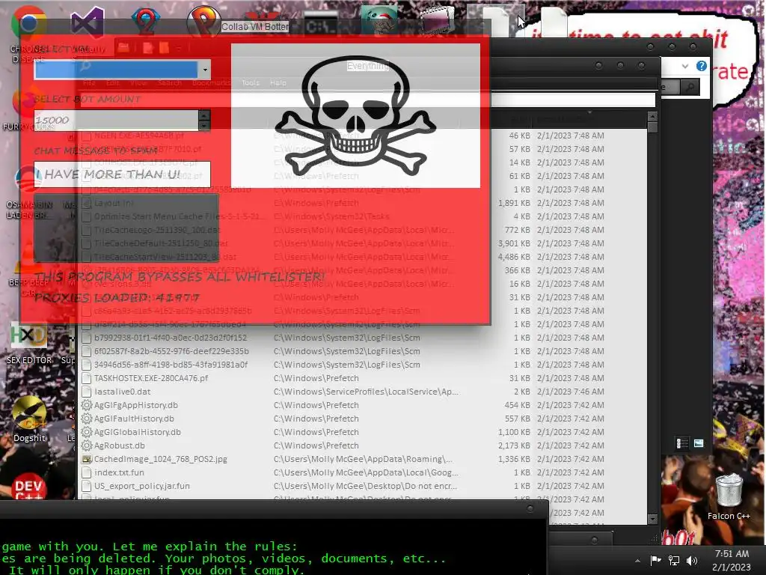Viewport: 766px width, 575px height.
Task: Open the View menu in Everything
Action: coord(138,83)
